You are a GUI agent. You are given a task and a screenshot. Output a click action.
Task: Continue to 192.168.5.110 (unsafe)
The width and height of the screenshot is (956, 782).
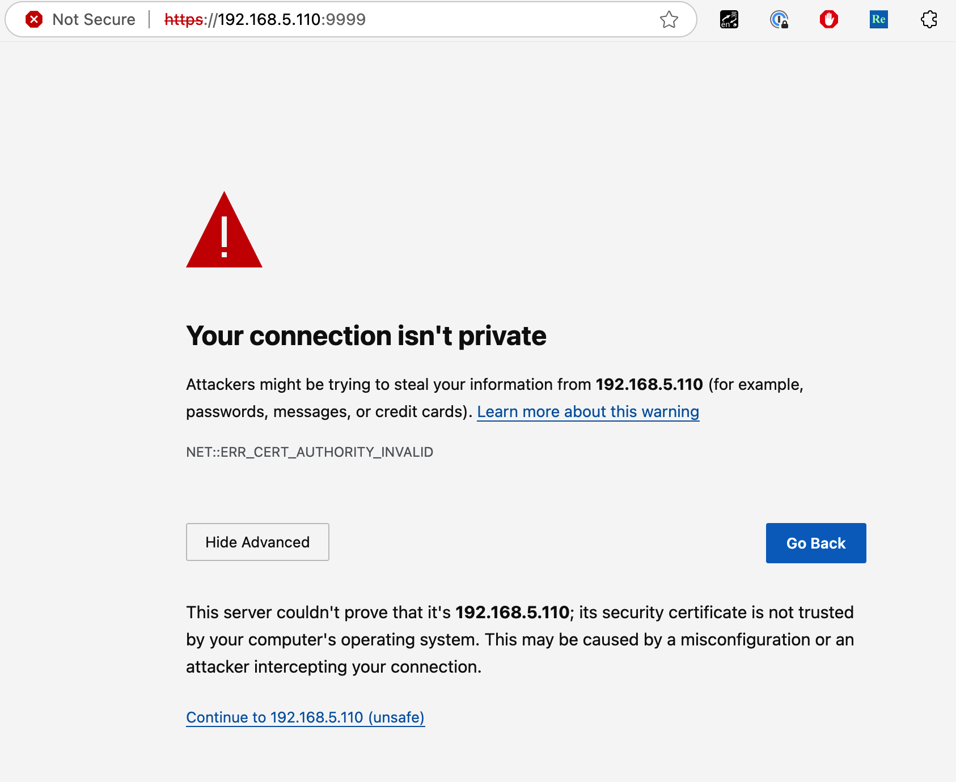[x=305, y=717]
